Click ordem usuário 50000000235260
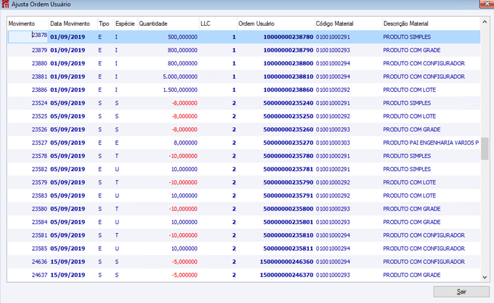 [x=288, y=129]
